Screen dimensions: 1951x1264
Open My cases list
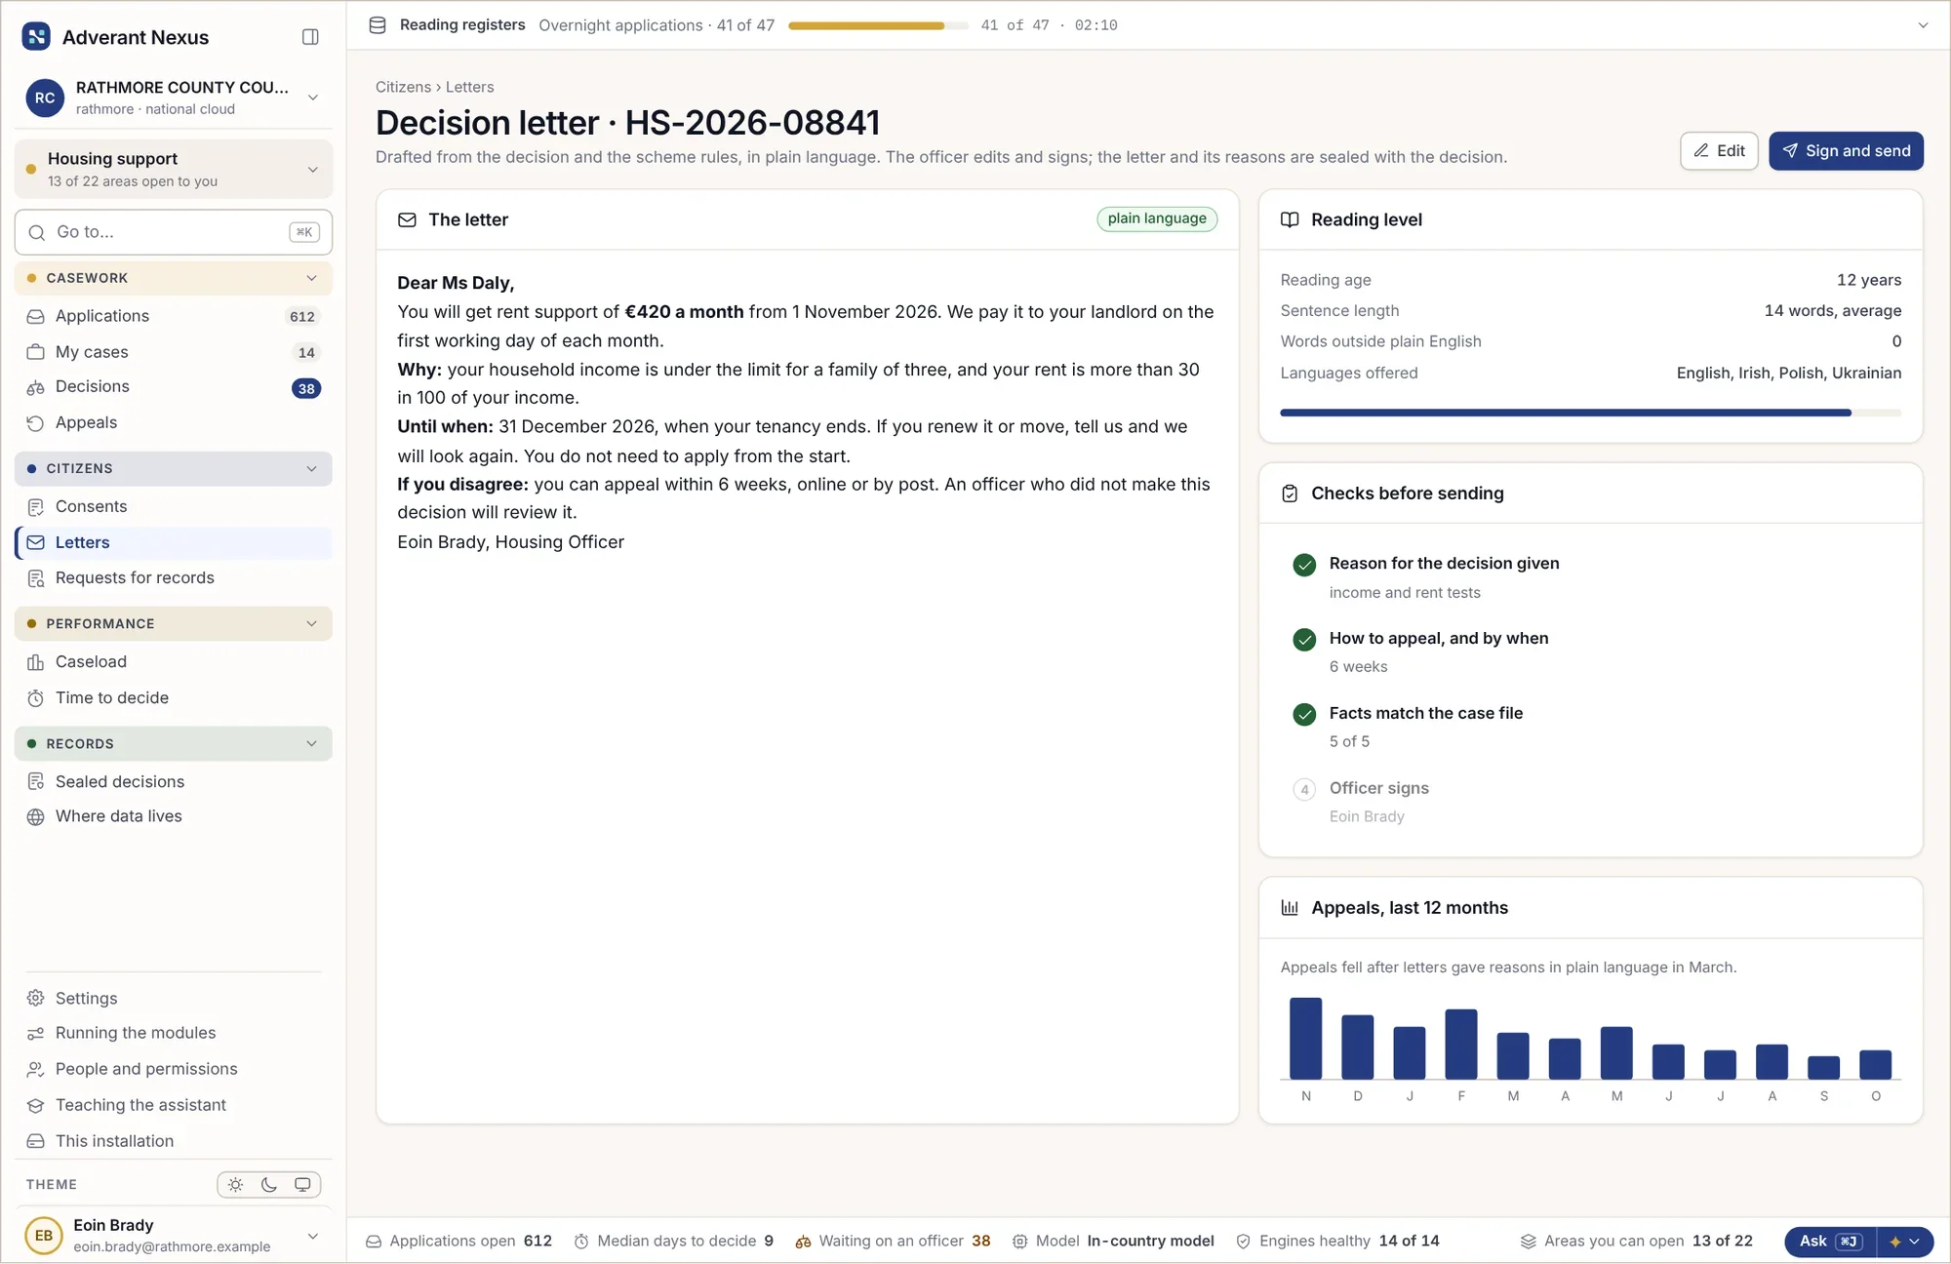[174, 352]
